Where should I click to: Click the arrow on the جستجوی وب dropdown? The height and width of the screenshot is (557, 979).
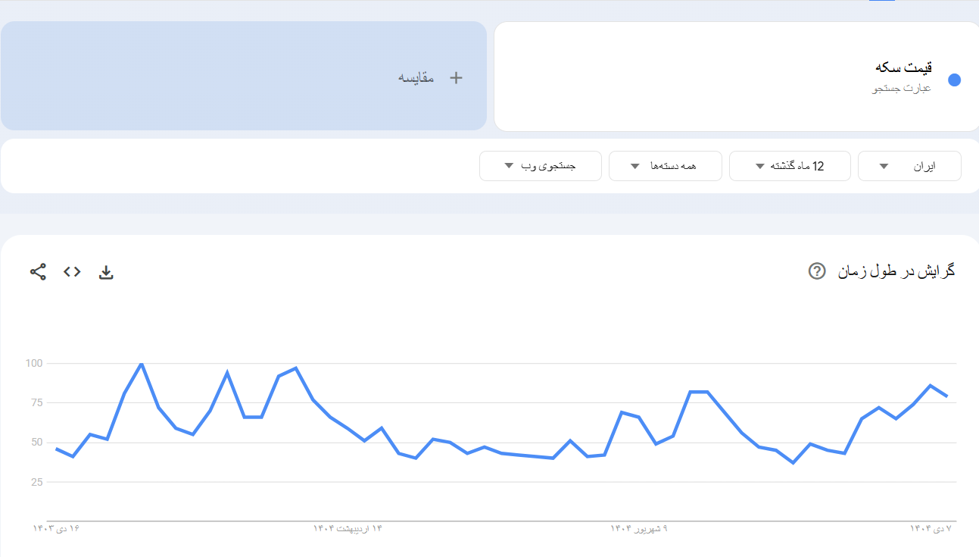pos(509,167)
